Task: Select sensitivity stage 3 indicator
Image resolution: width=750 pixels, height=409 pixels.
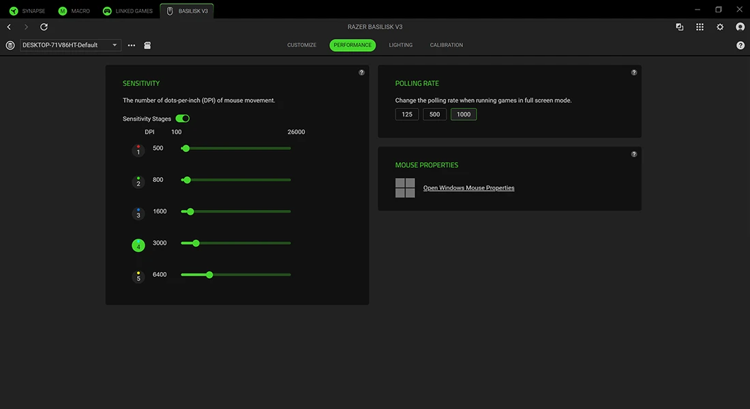Action: point(138,213)
